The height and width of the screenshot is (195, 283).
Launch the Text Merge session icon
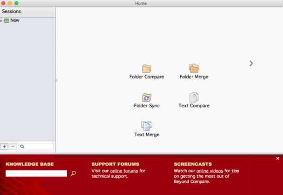click(x=147, y=126)
